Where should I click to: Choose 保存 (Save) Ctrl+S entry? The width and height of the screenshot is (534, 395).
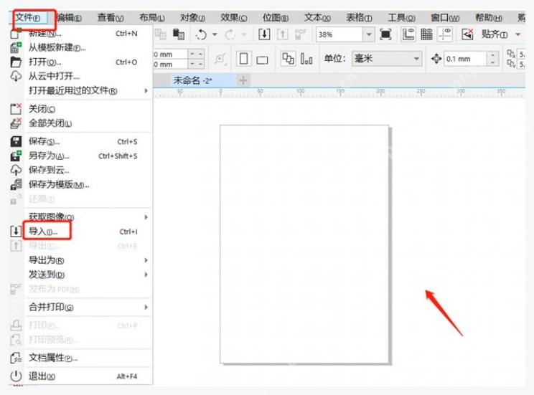[81, 141]
